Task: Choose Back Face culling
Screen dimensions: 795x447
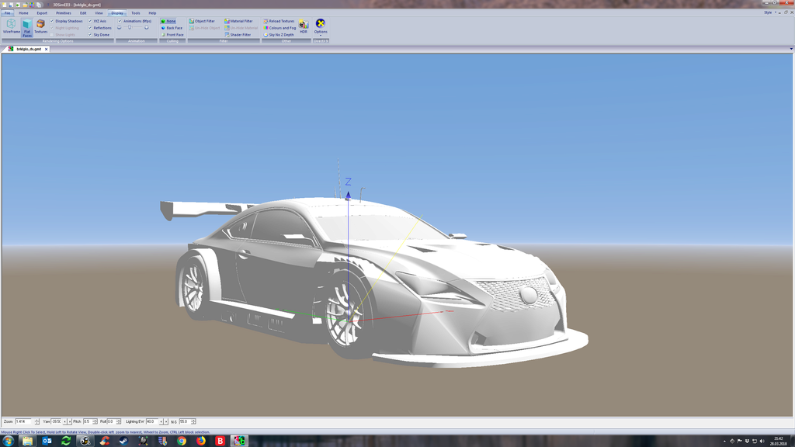Action: 172,28
